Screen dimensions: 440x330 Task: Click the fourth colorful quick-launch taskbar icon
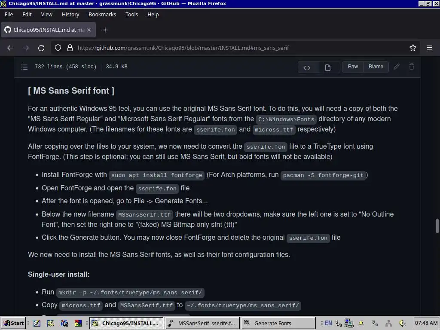coord(78,323)
